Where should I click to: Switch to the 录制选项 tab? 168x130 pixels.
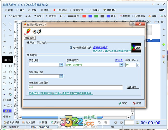click(x=30, y=38)
